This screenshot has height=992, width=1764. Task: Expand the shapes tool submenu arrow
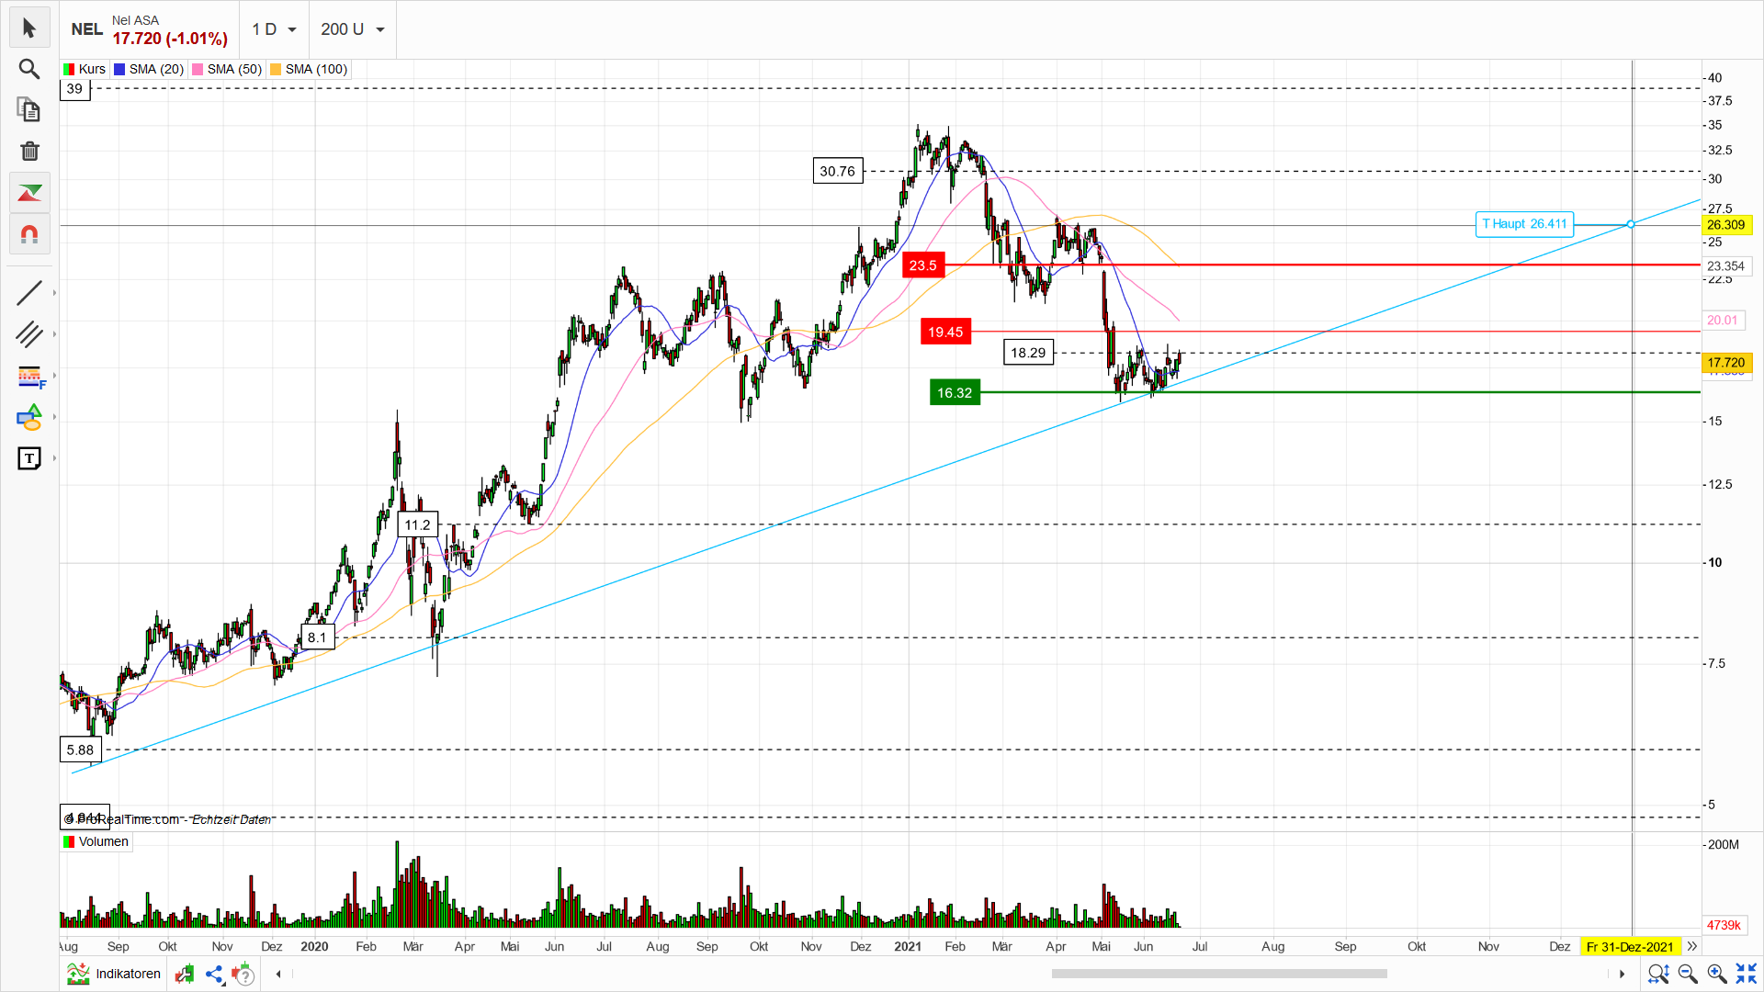pos(54,418)
